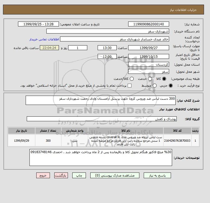
Task: Click the اطلاعات کالاهای مورد نیاز heading
Action: tap(179, 109)
